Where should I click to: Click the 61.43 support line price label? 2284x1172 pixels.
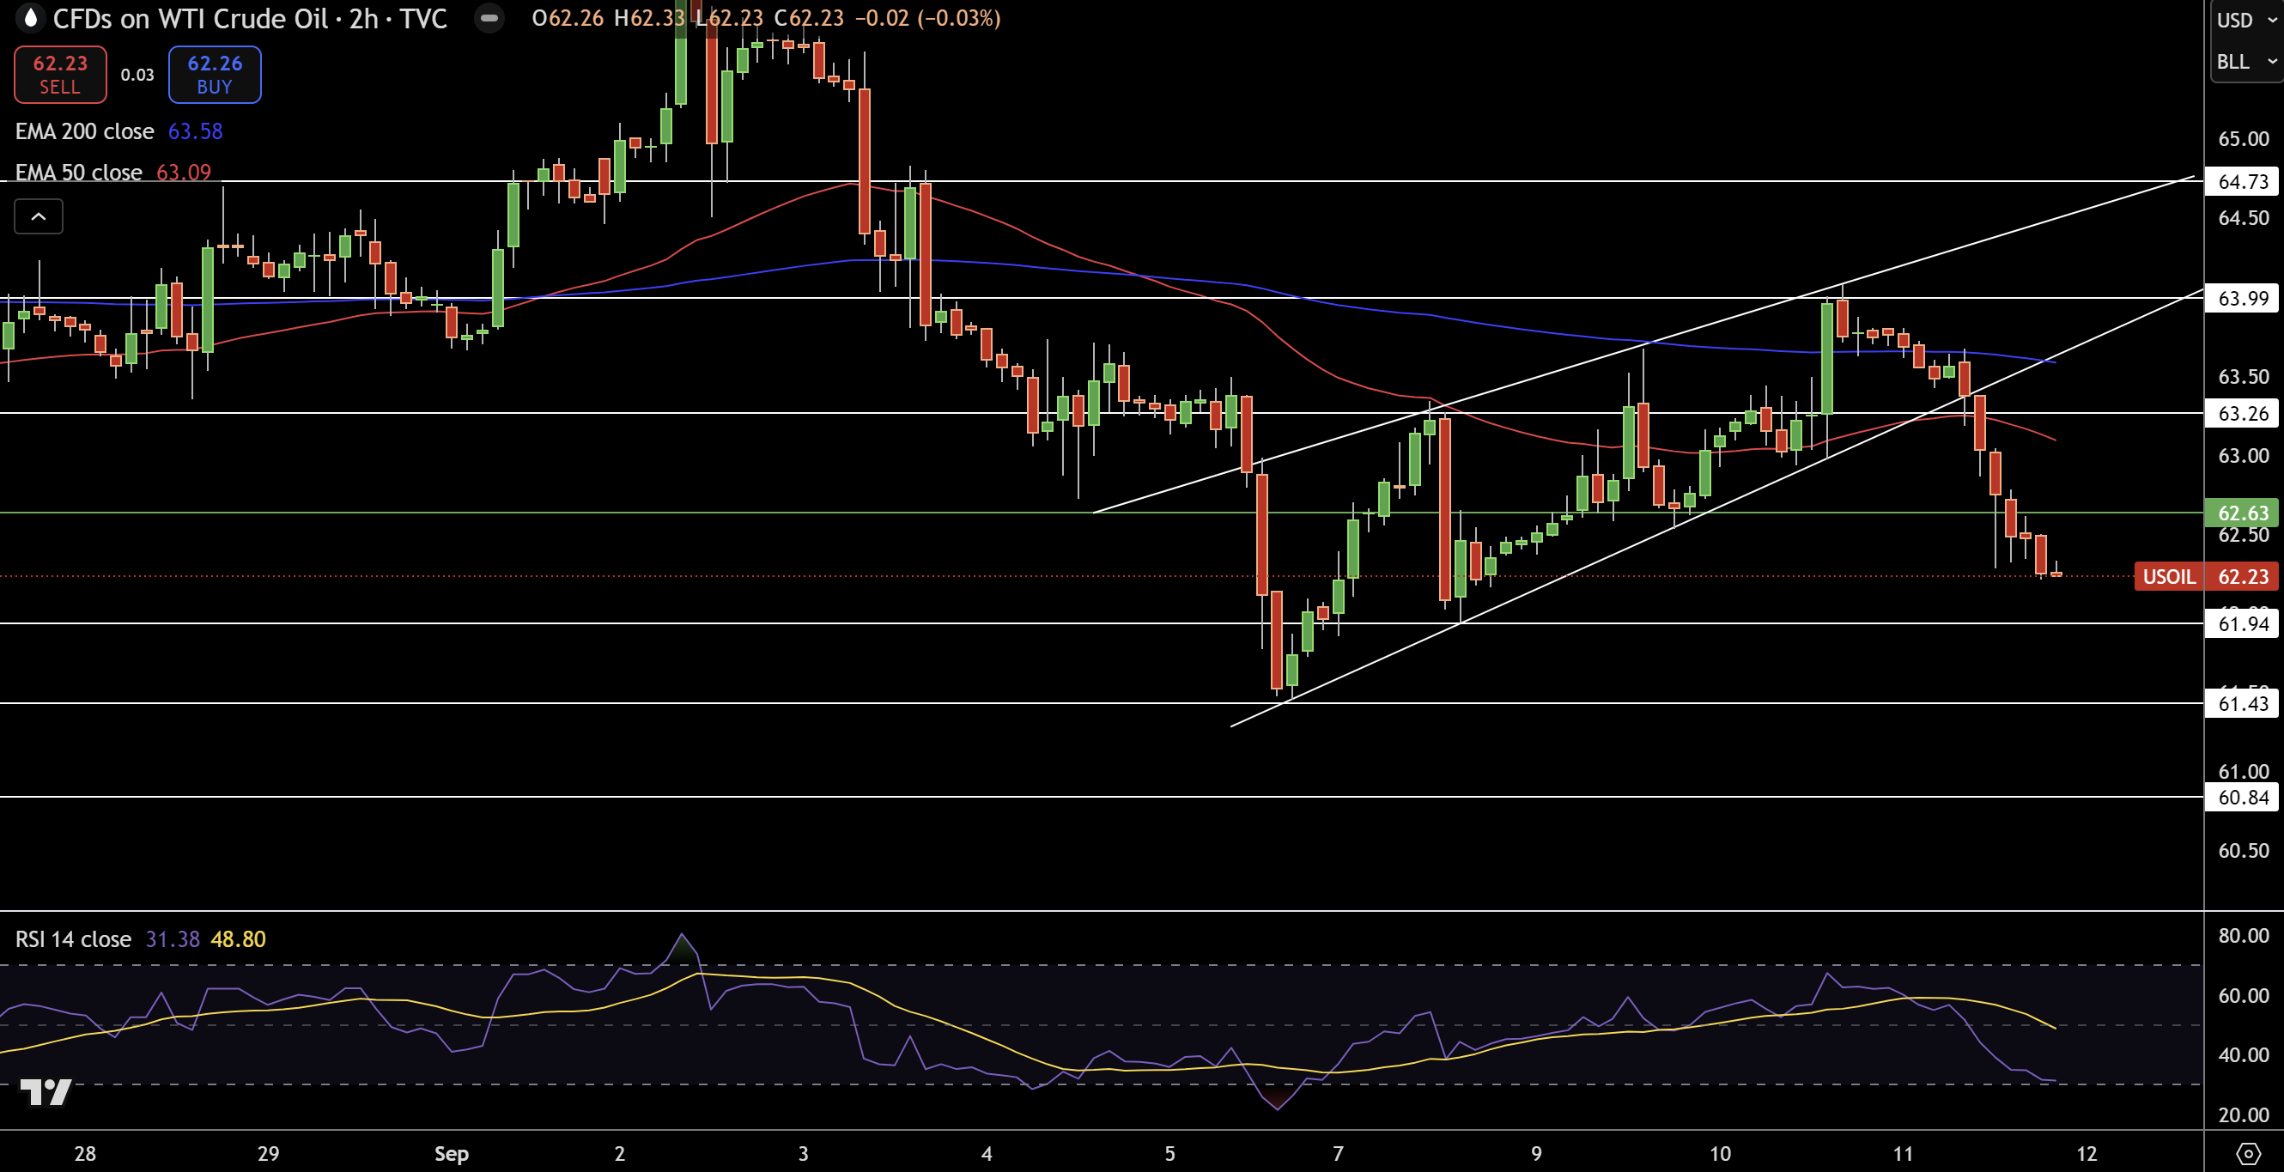(x=2242, y=703)
